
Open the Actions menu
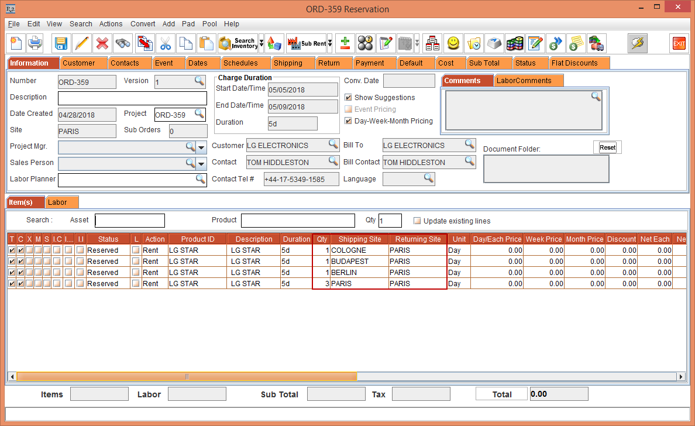111,24
